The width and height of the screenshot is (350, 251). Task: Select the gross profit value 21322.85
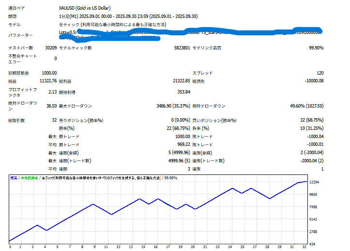[x=181, y=81]
